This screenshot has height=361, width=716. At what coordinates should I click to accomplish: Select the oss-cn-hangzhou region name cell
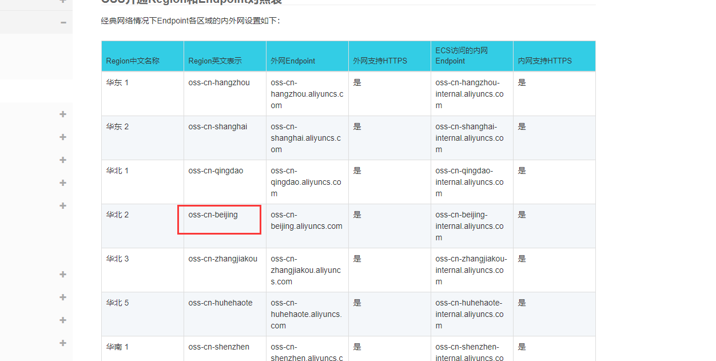tap(219, 82)
